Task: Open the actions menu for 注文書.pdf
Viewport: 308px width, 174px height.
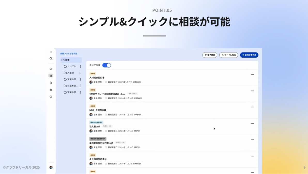Action: [x=252, y=123]
